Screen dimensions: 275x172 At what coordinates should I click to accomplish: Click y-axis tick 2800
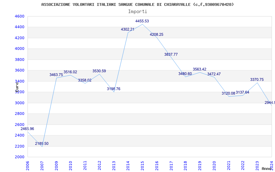20,114
